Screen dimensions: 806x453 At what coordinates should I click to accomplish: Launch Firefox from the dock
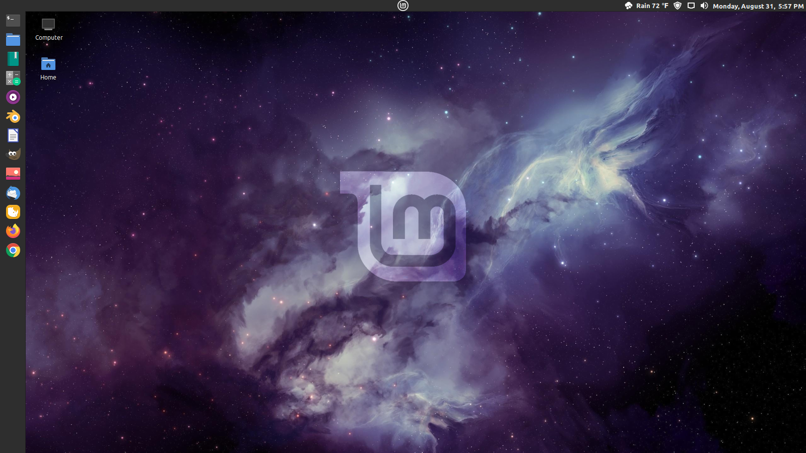tap(13, 231)
